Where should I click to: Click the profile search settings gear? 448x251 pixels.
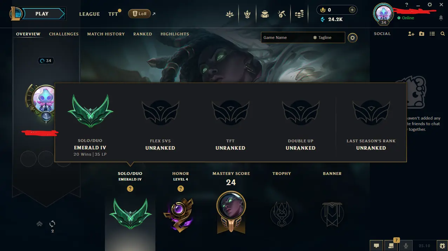353,38
